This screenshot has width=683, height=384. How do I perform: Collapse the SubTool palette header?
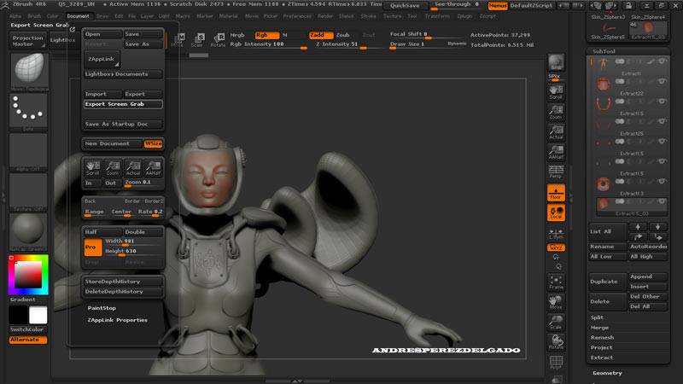604,51
